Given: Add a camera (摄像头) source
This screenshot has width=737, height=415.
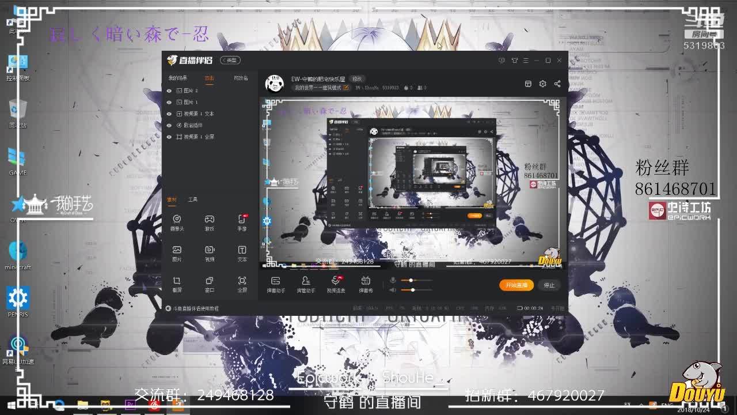Looking at the screenshot, I should tap(177, 222).
